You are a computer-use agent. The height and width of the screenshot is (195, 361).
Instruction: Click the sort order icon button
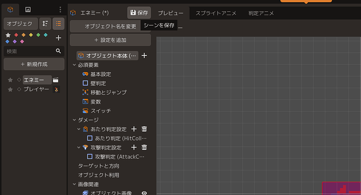(x=45, y=24)
